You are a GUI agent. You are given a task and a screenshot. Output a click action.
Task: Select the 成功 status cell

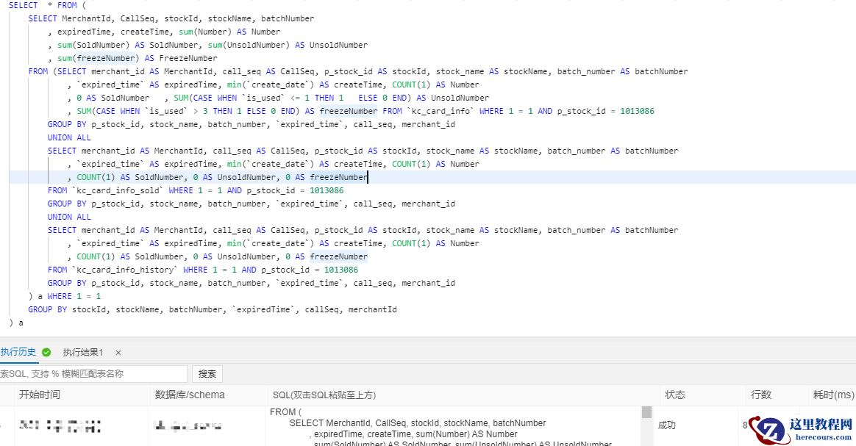click(x=666, y=425)
